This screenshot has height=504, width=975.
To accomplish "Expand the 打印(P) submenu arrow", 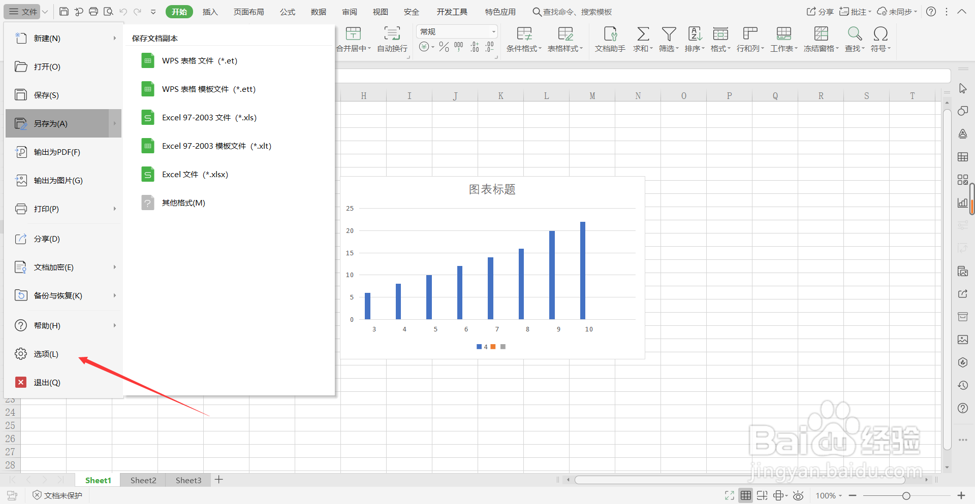I will point(115,209).
